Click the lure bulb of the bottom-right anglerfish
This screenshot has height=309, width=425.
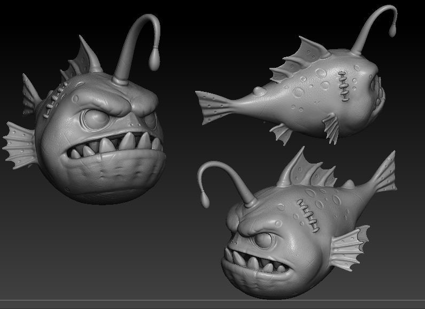pyautogui.click(x=205, y=199)
